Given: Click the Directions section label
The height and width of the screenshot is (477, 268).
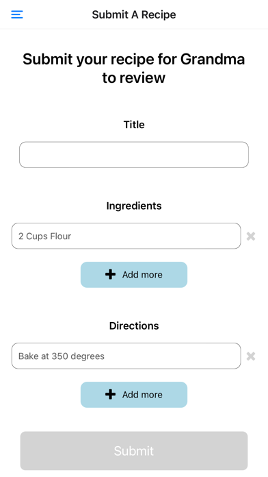Looking at the screenshot, I should [134, 326].
